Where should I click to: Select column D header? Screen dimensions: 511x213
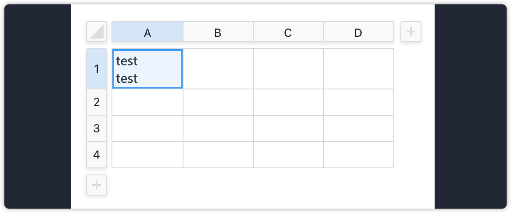tap(359, 32)
